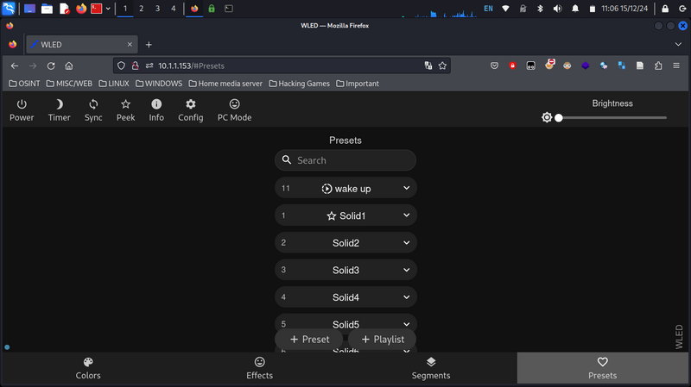Screen dimensions: 691x387
Task: Expand the Solid3 preset options
Action: click(x=406, y=270)
